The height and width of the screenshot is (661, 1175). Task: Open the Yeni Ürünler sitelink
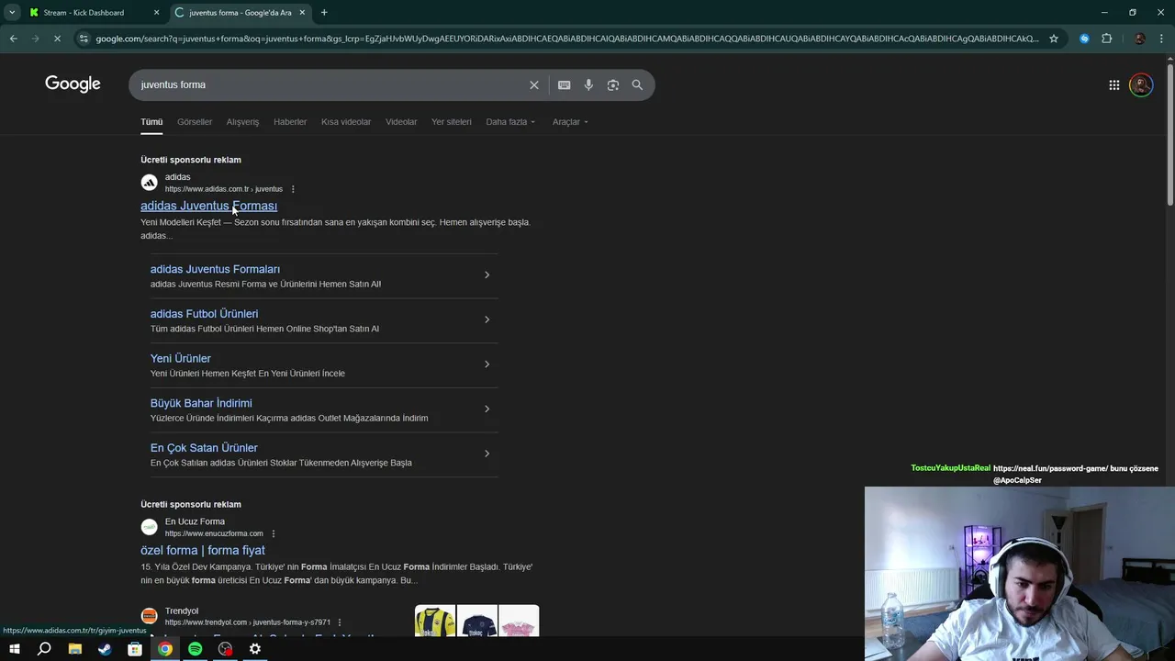(x=181, y=358)
